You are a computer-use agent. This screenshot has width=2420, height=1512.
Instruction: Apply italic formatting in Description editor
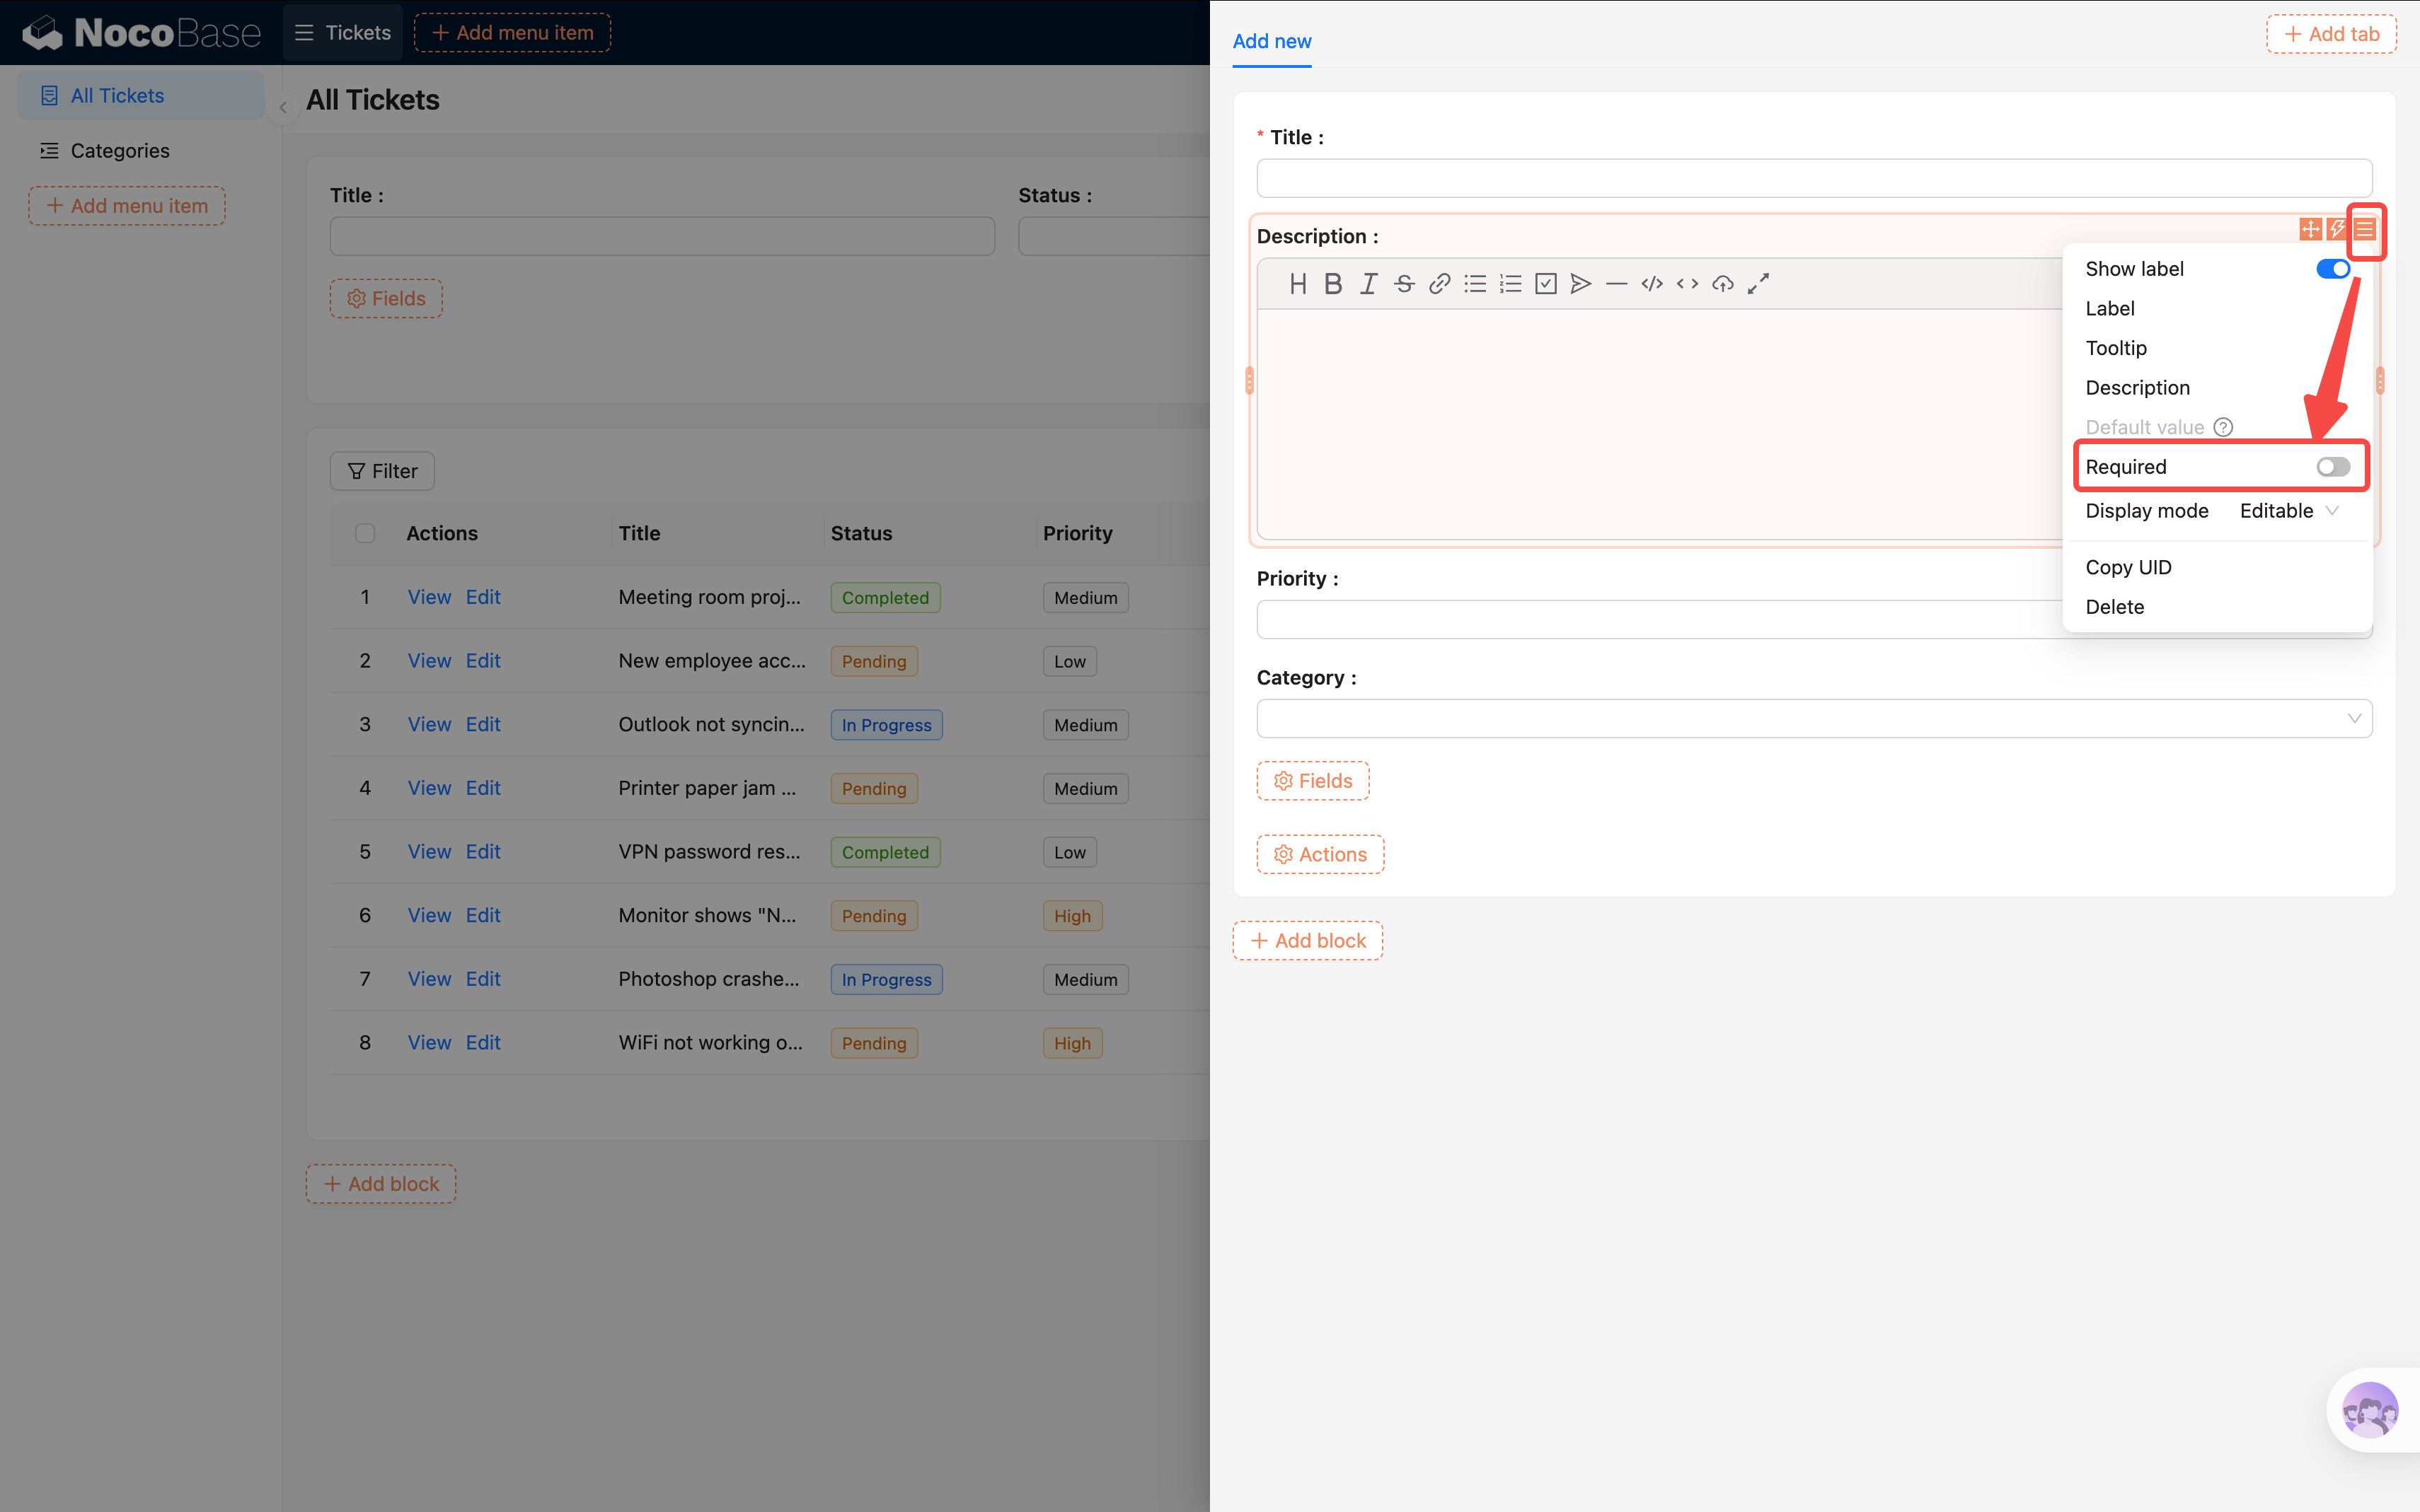click(x=1368, y=284)
